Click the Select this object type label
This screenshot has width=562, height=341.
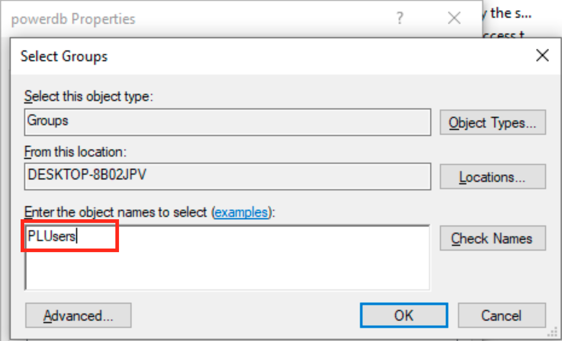pyautogui.click(x=89, y=96)
